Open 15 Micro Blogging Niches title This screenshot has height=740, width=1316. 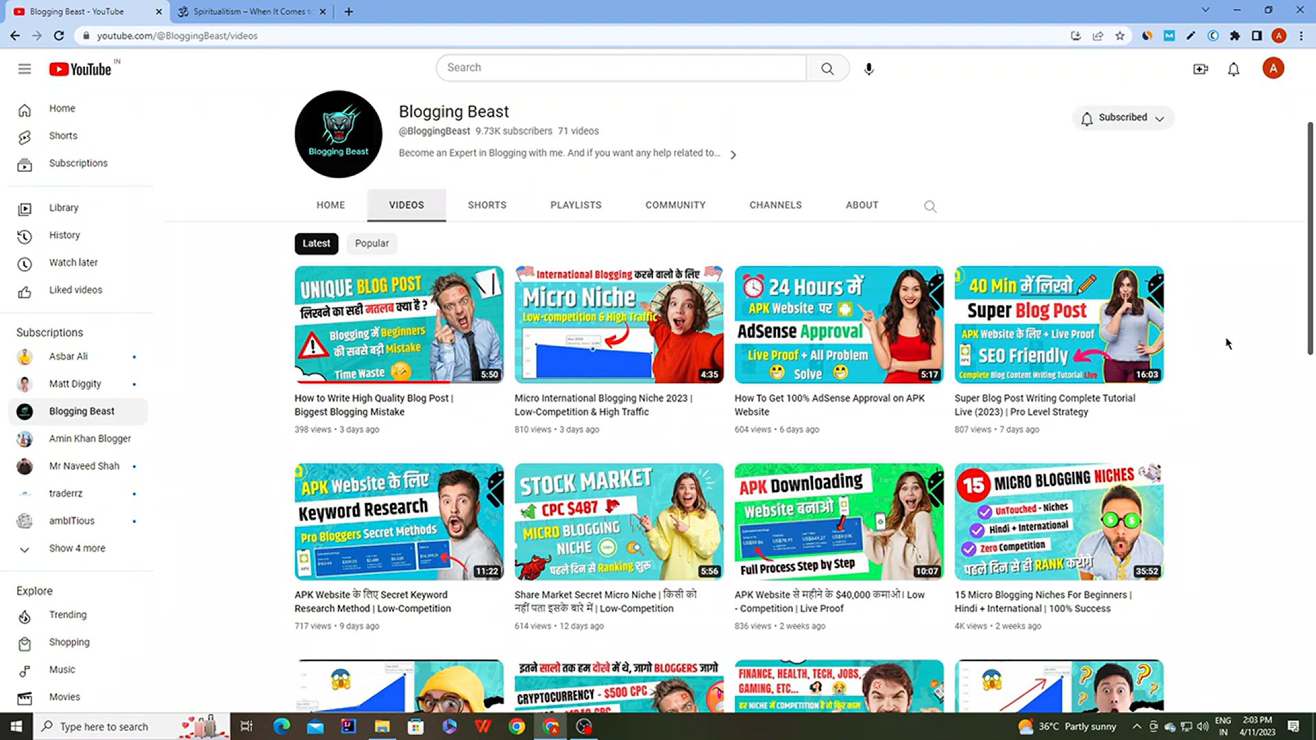pos(1043,602)
